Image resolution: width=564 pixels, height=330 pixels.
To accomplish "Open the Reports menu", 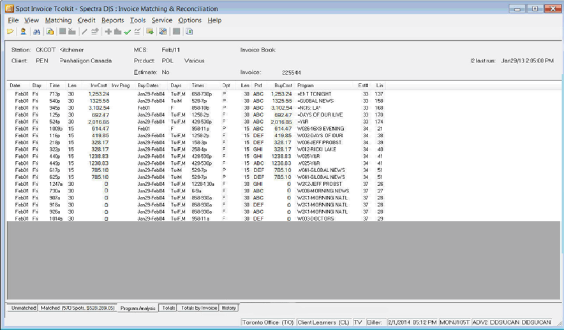I will (112, 20).
